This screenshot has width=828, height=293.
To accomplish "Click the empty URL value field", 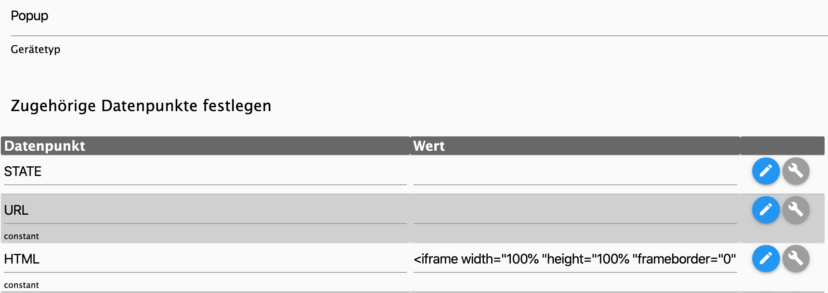I will pos(575,210).
